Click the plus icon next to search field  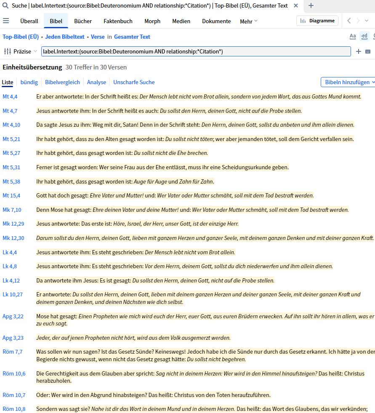point(359,51)
